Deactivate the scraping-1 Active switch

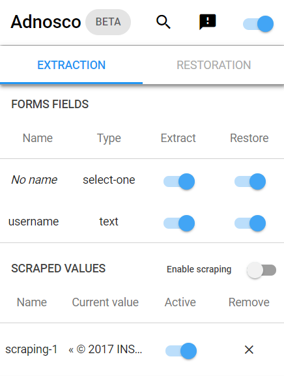[181, 351]
